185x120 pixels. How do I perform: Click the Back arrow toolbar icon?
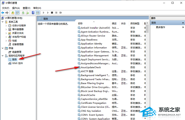[x=3, y=13]
